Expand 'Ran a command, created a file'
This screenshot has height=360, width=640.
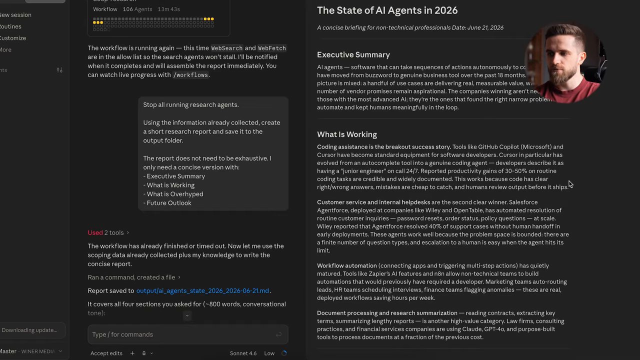click(x=133, y=277)
